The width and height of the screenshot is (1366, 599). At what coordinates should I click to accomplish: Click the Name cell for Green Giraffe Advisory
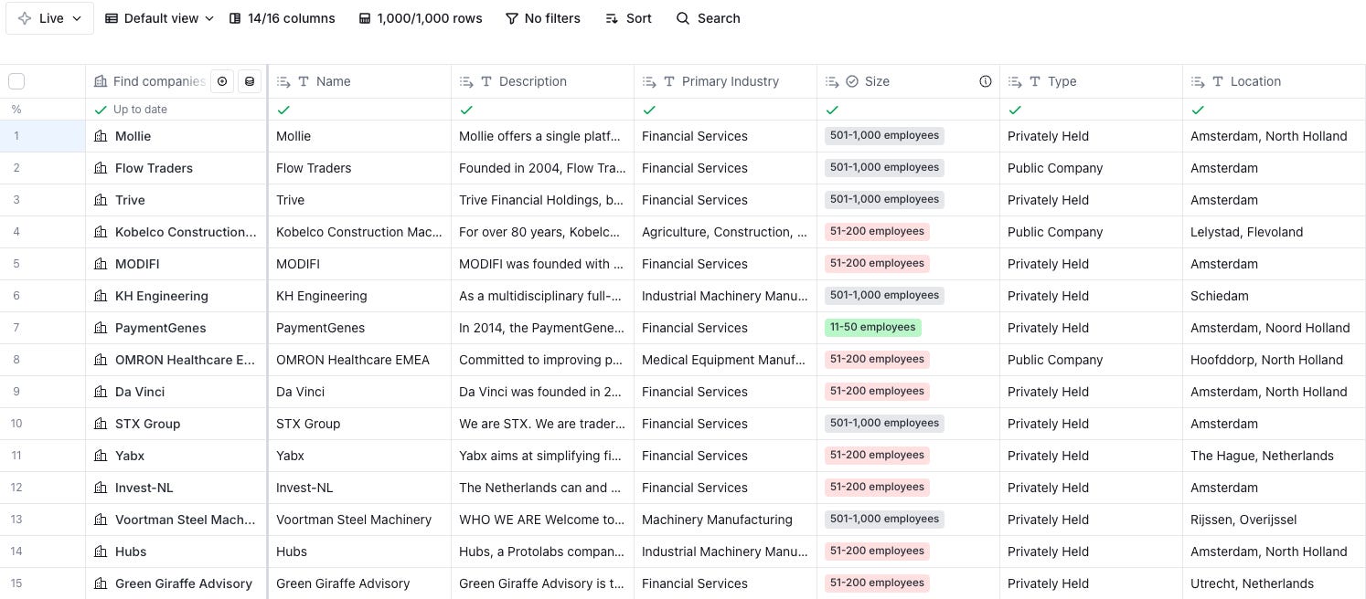pyautogui.click(x=359, y=583)
